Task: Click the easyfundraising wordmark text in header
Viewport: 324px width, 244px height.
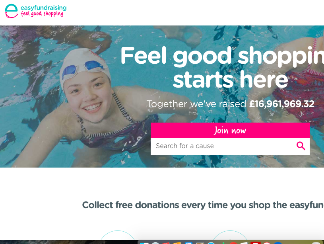Action: click(x=43, y=8)
